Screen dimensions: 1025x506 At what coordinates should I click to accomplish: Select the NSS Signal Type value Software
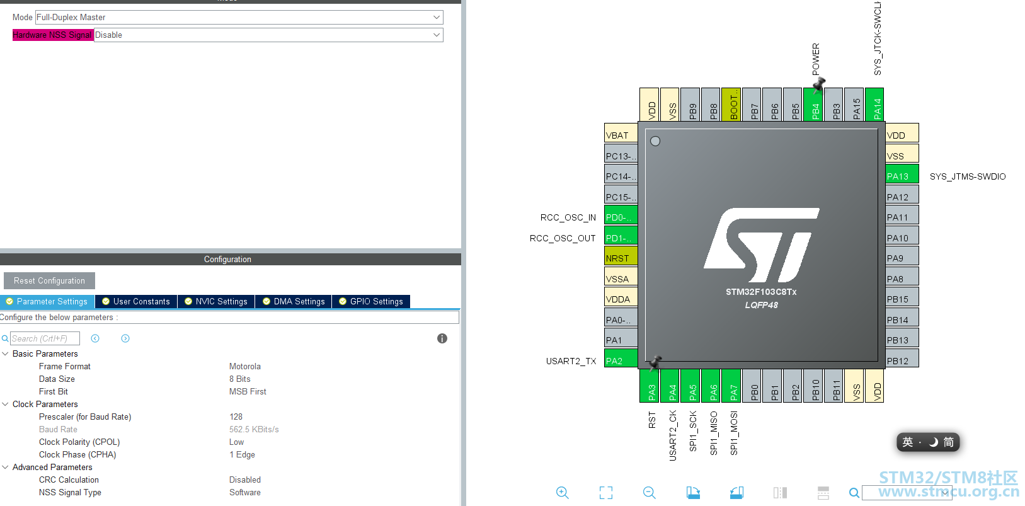(245, 492)
